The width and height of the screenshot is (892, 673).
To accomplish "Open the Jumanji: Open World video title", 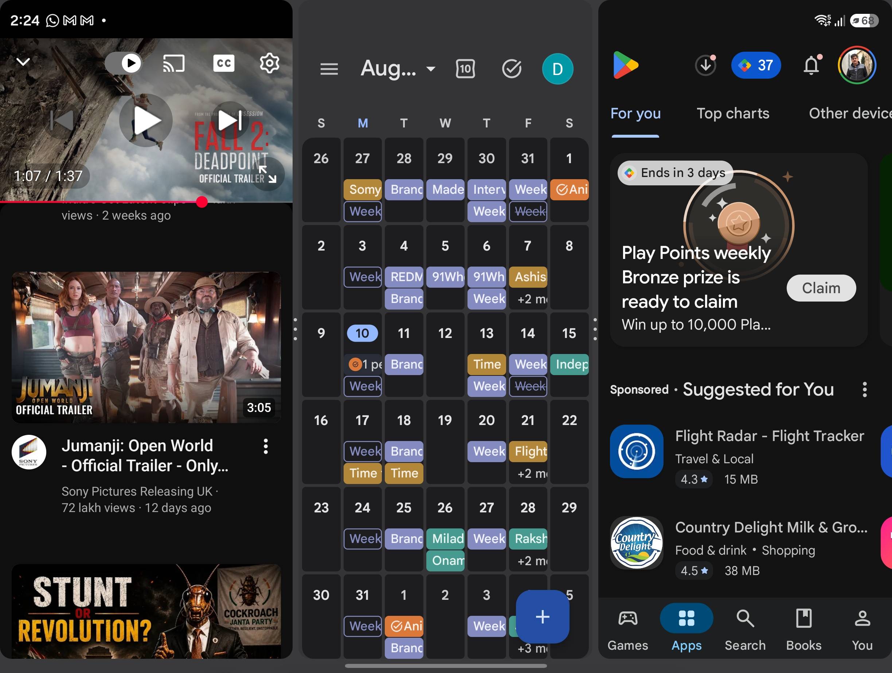I will click(145, 456).
